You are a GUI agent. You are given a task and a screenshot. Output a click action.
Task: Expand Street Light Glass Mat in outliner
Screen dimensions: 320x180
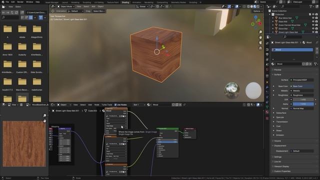pos(273,32)
